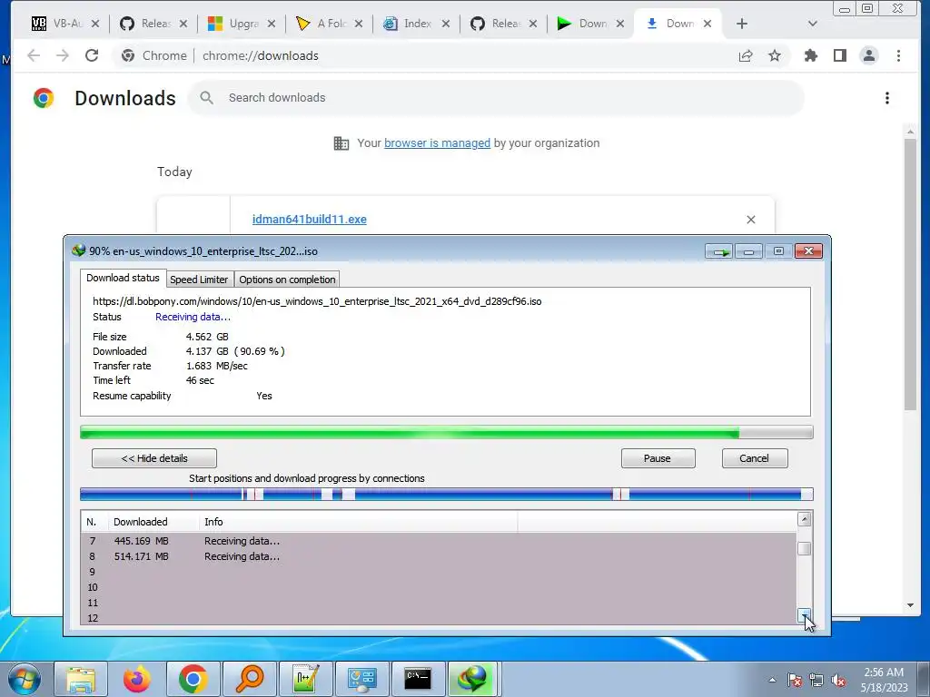Viewport: 930px width, 697px height.
Task: Click the Search downloads field
Action: 496,98
